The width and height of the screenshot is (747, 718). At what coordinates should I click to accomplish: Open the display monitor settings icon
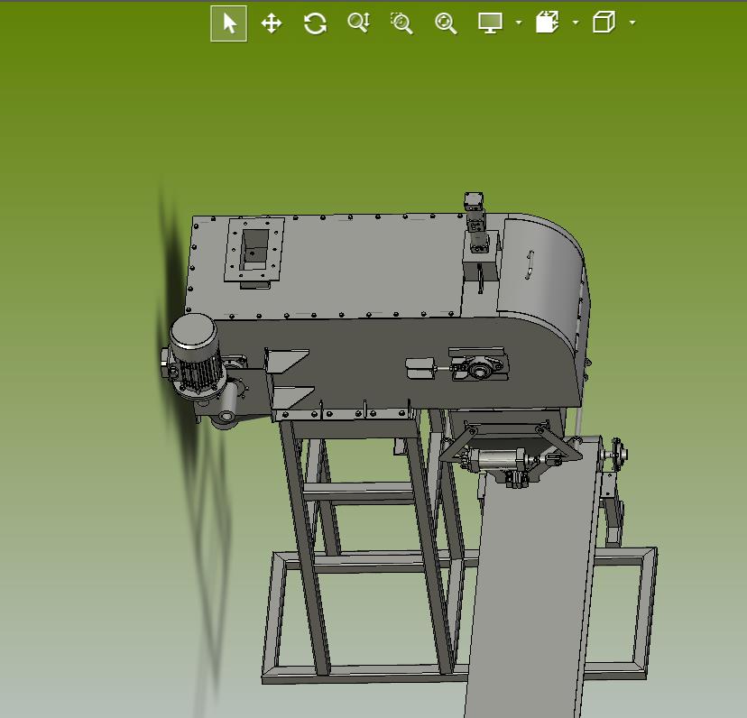coord(490,23)
